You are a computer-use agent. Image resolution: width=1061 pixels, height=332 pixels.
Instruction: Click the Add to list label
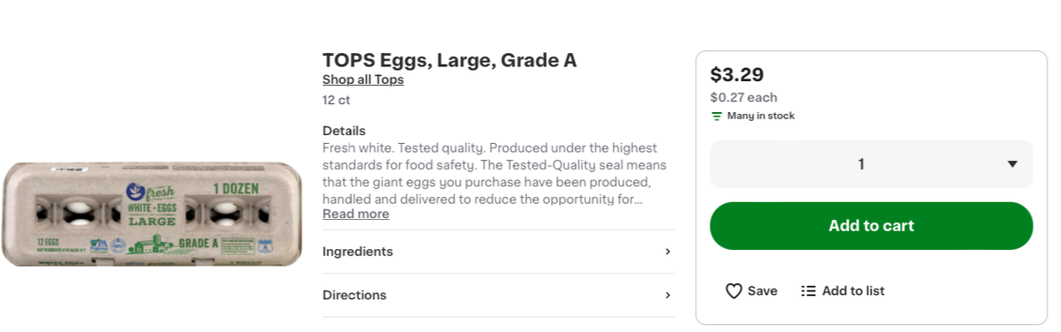(x=853, y=291)
